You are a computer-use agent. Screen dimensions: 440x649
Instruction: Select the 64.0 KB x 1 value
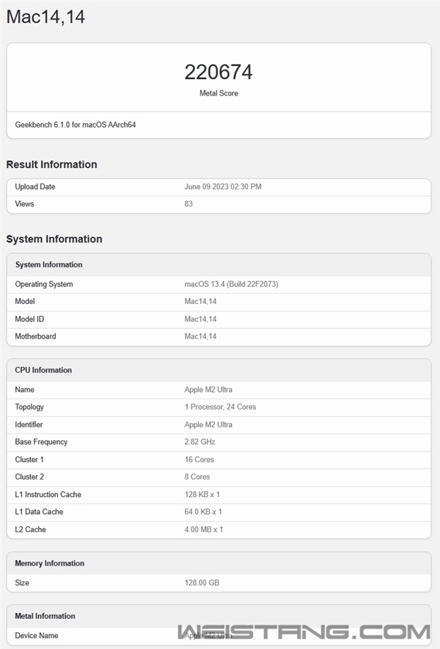[x=203, y=512]
